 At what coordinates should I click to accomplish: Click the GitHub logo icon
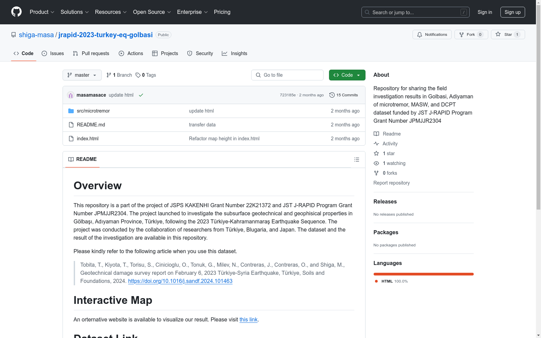tap(16, 12)
